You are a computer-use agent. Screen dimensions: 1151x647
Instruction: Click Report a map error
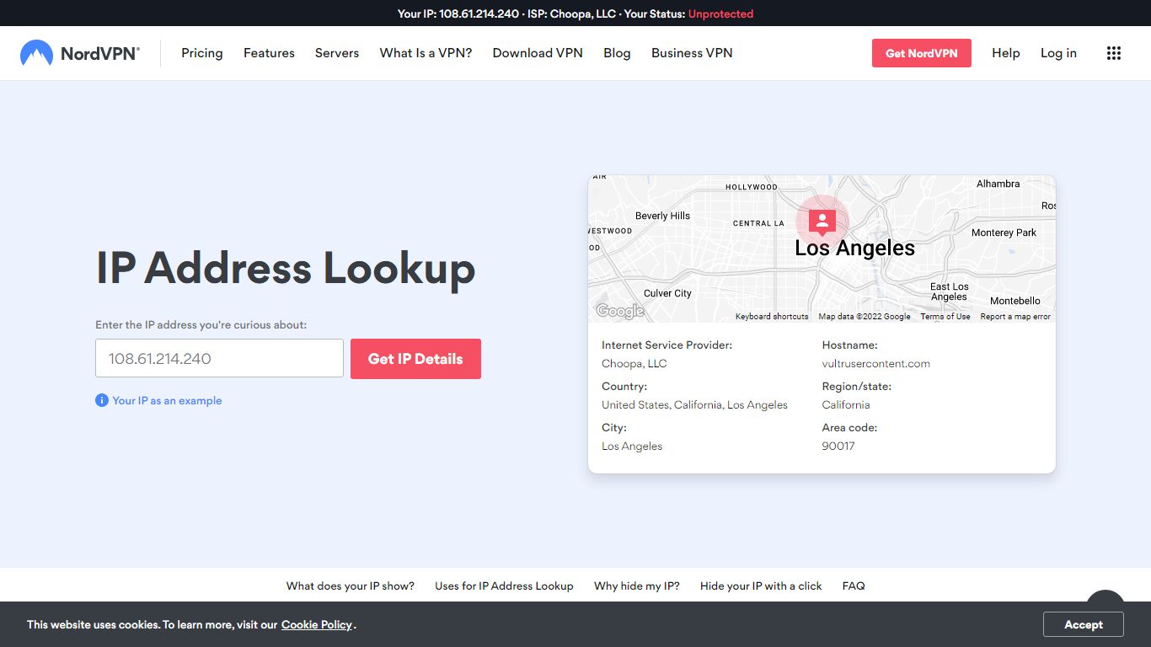coord(1015,317)
